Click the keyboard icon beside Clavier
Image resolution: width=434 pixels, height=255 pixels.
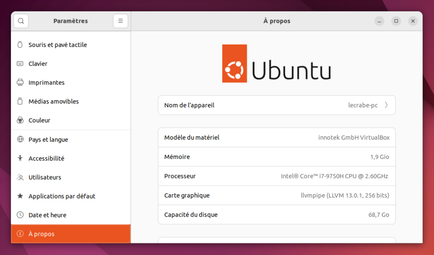tap(20, 63)
